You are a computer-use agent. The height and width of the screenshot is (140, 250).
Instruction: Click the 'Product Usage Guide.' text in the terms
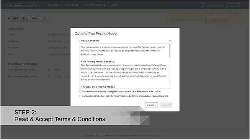92,54
